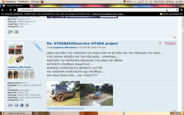This screenshot has width=184, height=115.
Task: Jump to top arrow of upper post
Action: (x=174, y=37)
